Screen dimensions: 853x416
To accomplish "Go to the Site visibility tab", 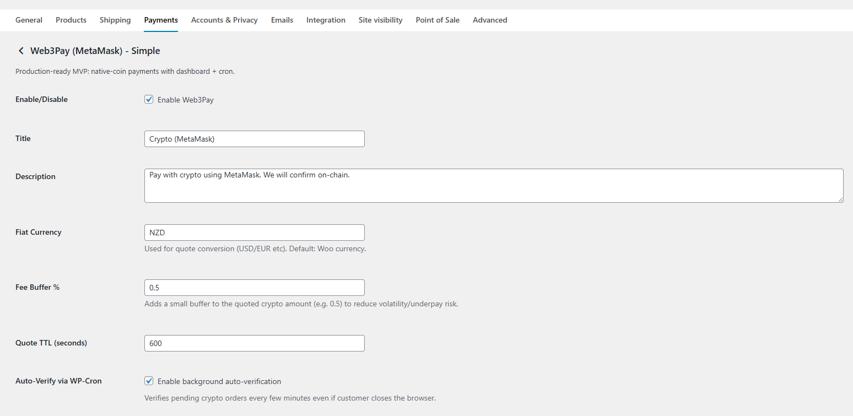I will (380, 20).
